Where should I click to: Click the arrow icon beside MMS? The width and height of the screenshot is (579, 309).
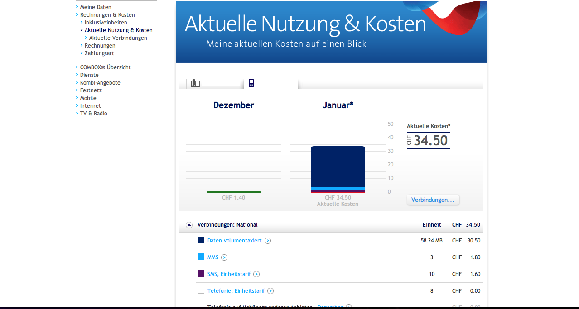pos(224,257)
